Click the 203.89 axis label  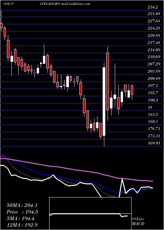pyautogui.click(x=154, y=71)
